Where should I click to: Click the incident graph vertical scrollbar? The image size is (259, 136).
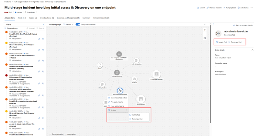click(x=210, y=74)
